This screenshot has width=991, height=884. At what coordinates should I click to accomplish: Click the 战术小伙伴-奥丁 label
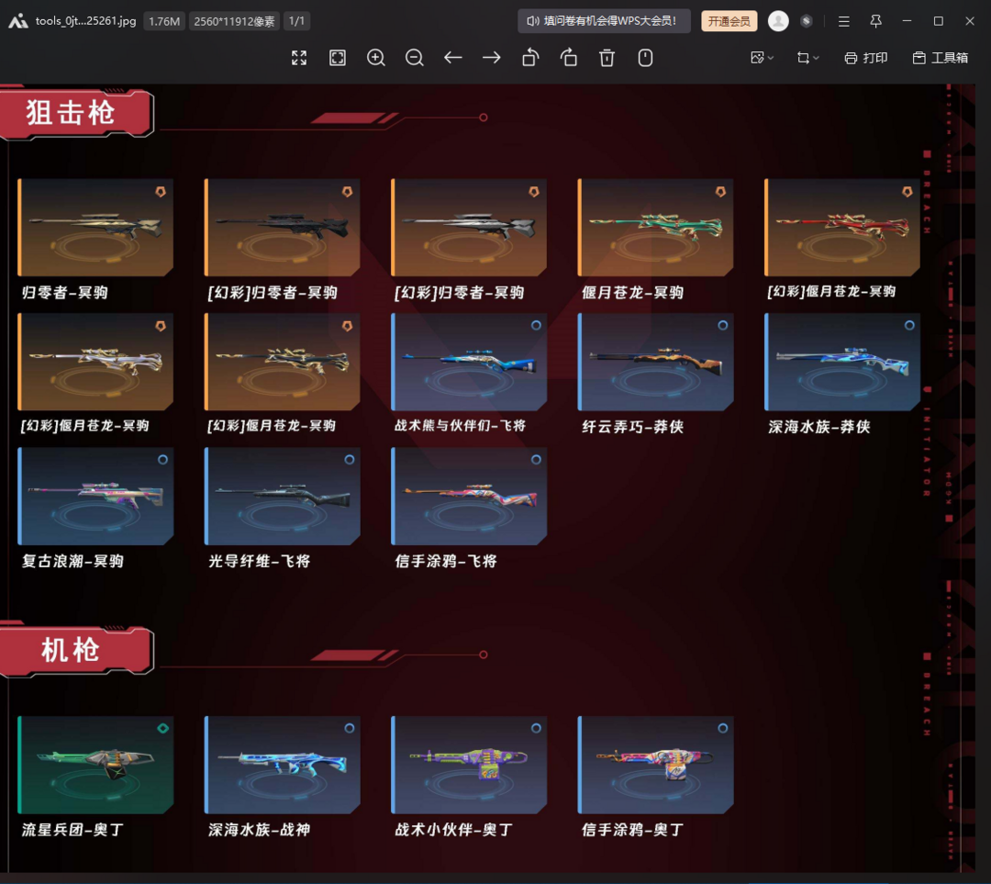[x=453, y=830]
